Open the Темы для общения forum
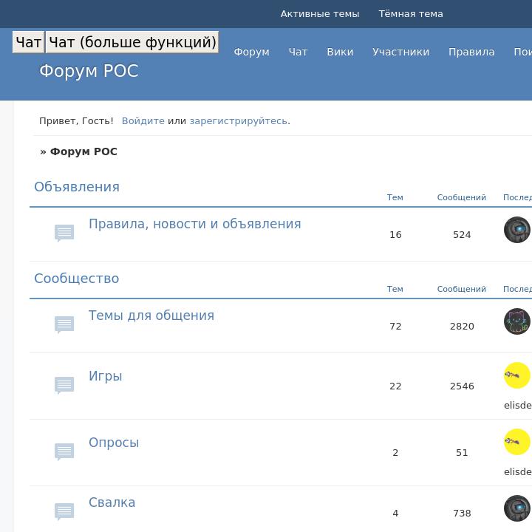Viewport: 532px width, 532px height. pyautogui.click(x=151, y=316)
